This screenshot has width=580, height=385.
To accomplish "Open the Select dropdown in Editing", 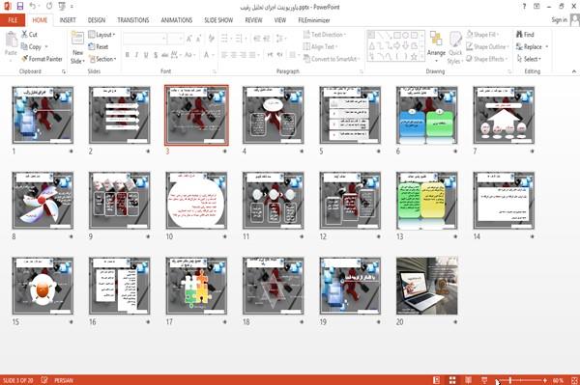I will pos(529,59).
